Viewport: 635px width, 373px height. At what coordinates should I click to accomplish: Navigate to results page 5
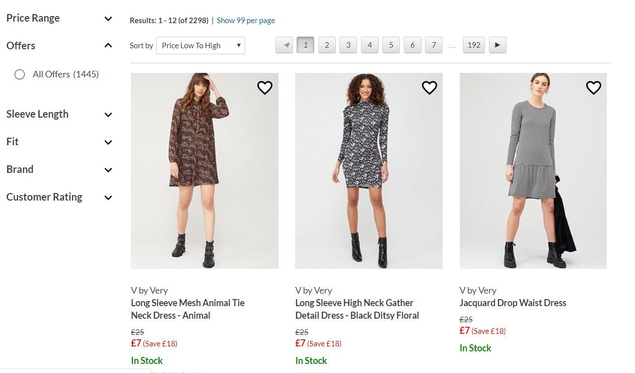click(x=391, y=45)
